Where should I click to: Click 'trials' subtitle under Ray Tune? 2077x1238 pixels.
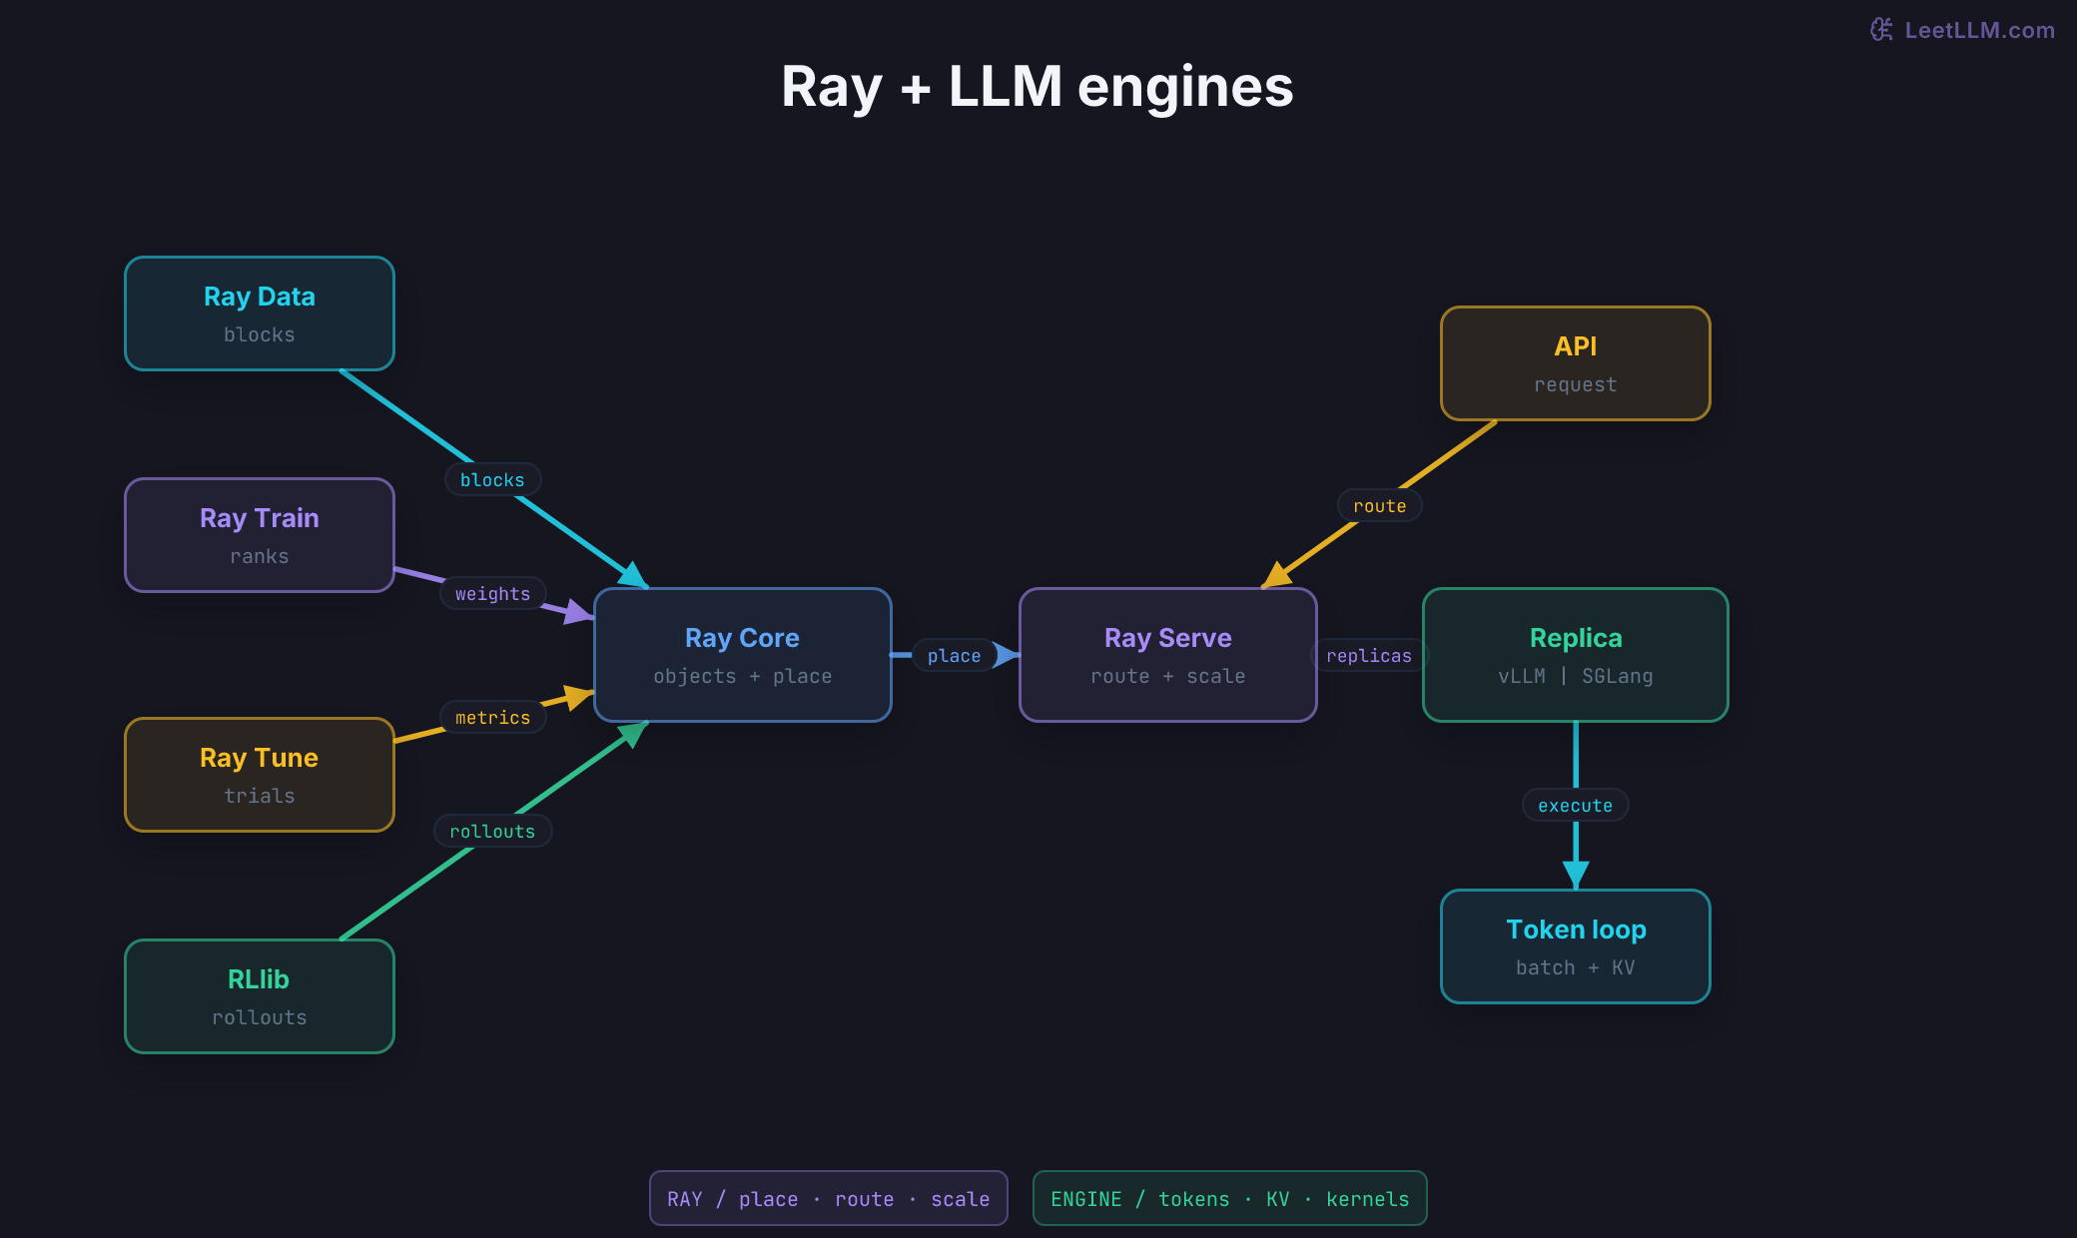[x=260, y=796]
